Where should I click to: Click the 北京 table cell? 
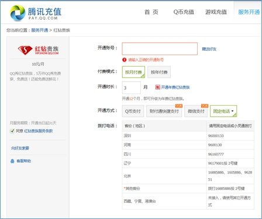click(x=164, y=176)
